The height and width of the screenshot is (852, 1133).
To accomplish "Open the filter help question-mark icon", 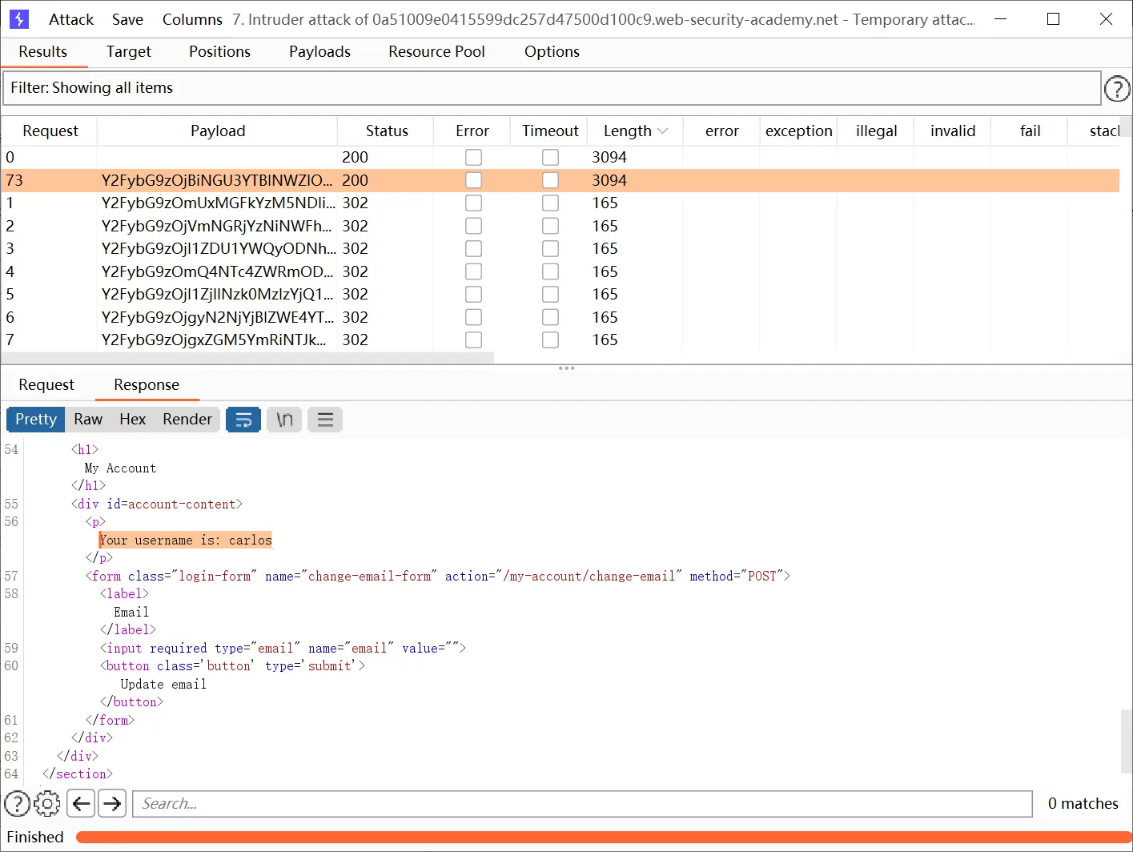I will tap(1117, 89).
